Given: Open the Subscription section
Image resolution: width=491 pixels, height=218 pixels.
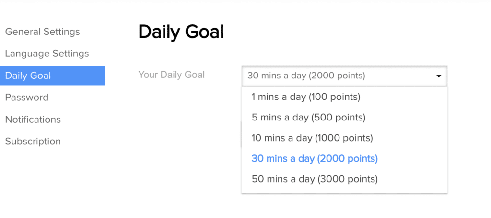Looking at the screenshot, I should click(x=33, y=142).
